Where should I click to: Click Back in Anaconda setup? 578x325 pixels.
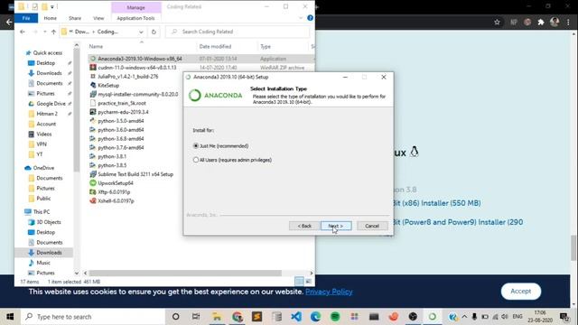coord(304,226)
